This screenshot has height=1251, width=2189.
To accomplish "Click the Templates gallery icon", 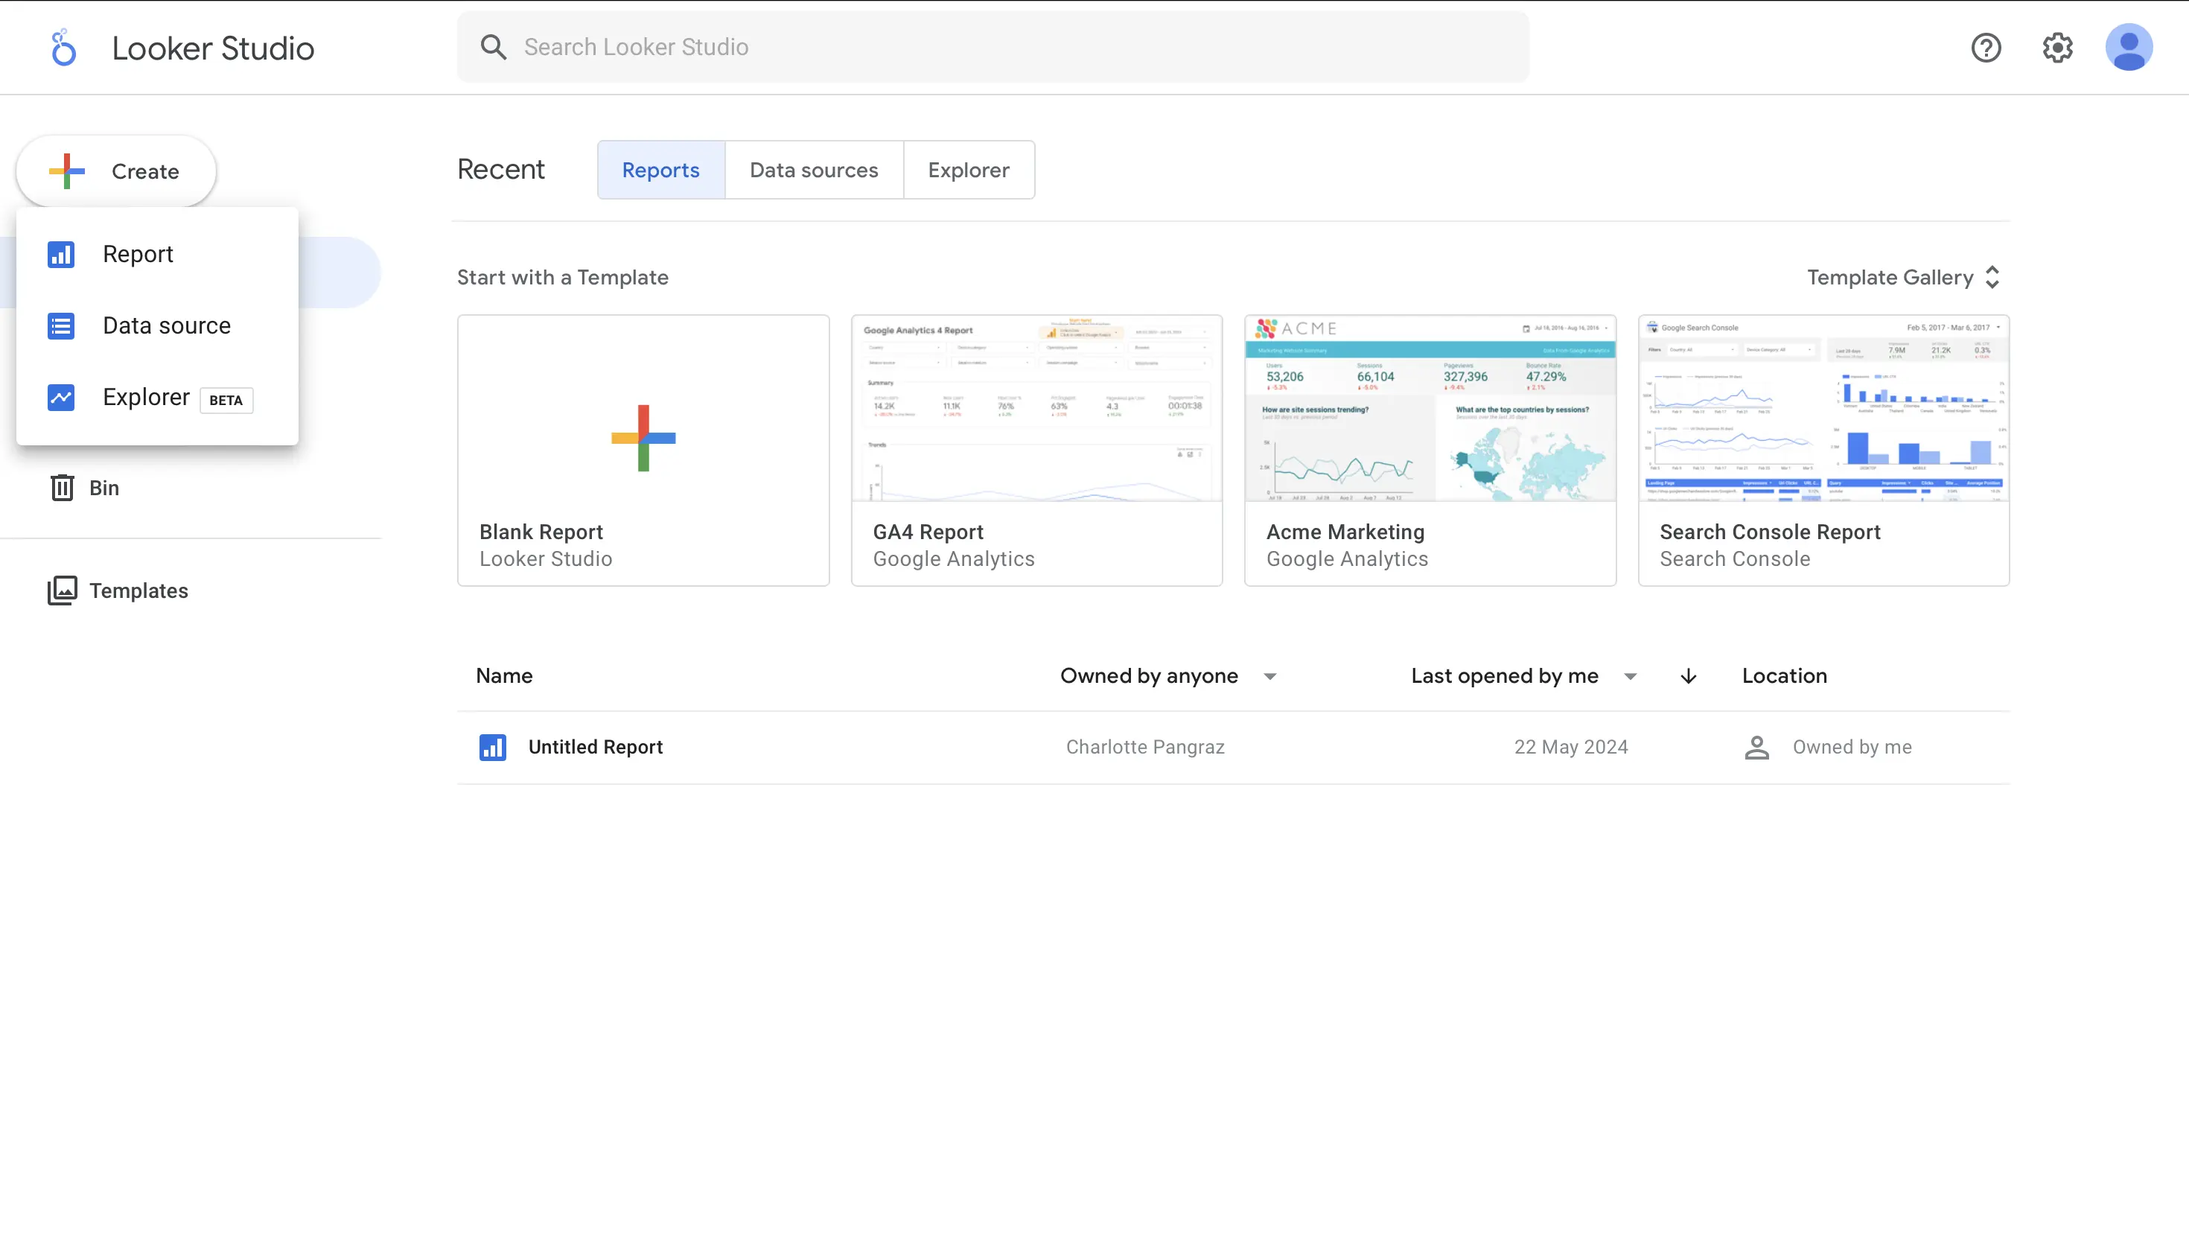I will point(62,591).
